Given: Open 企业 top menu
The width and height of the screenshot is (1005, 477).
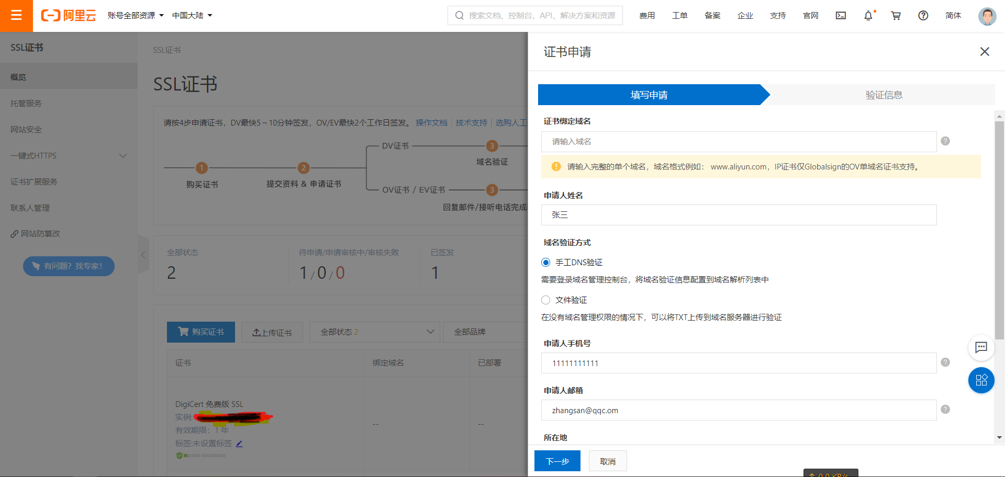Looking at the screenshot, I should (745, 16).
